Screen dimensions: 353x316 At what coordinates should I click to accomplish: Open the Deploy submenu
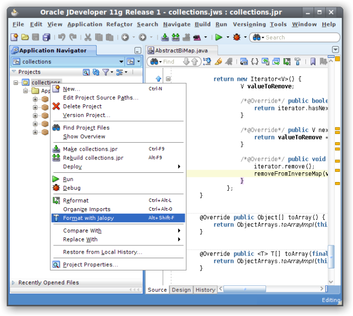tap(118, 167)
